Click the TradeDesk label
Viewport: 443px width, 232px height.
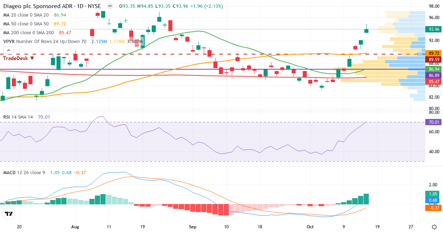click(x=16, y=58)
